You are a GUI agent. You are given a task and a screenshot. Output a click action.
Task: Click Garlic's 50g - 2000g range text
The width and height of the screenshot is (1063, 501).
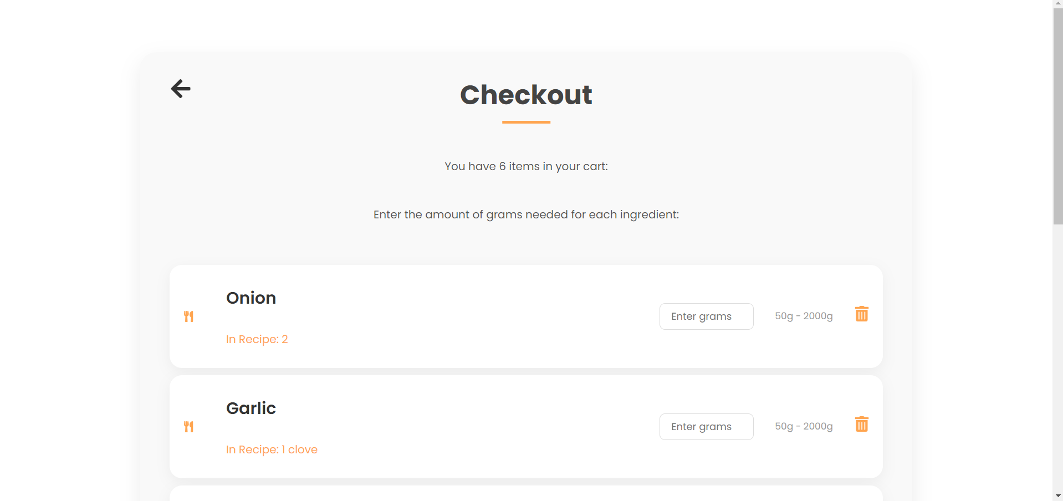(x=804, y=426)
